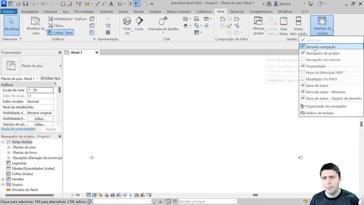
Task: Click the Aplicar button
Action: coord(51,129)
